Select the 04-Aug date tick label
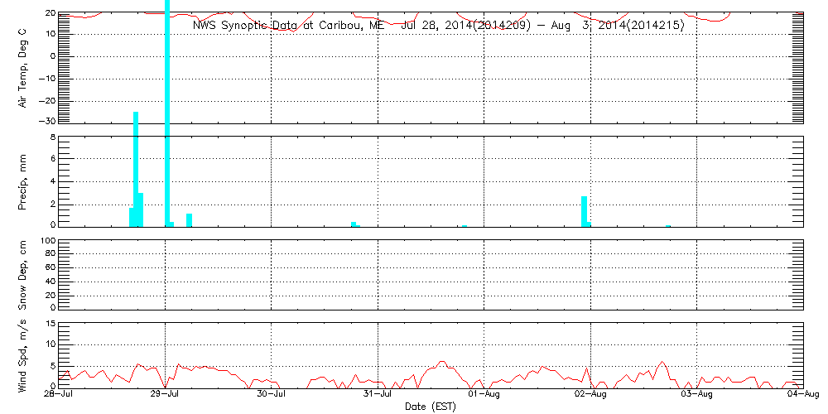 [803, 395]
